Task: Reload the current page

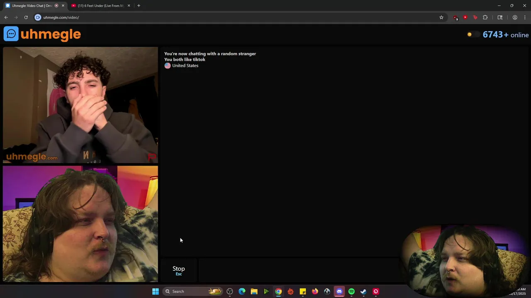Action: (x=26, y=17)
